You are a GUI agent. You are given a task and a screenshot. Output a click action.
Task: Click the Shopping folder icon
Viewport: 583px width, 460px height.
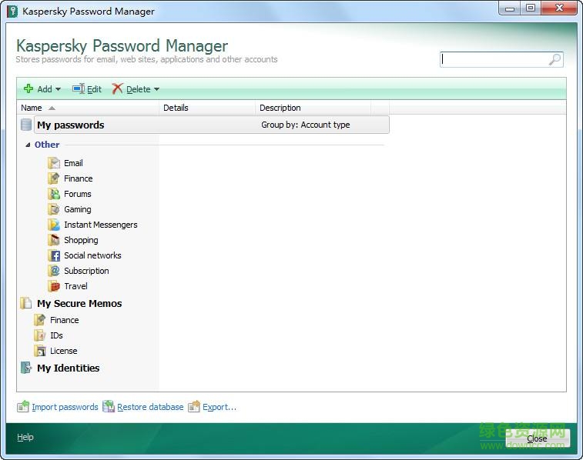point(54,240)
